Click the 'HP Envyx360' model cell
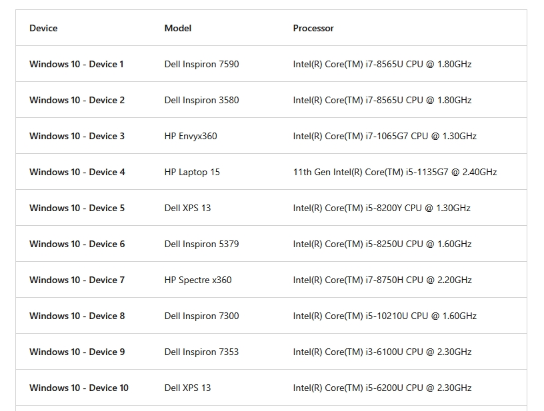 [x=191, y=136]
